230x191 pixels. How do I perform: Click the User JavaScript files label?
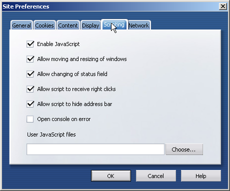[x=51, y=134]
